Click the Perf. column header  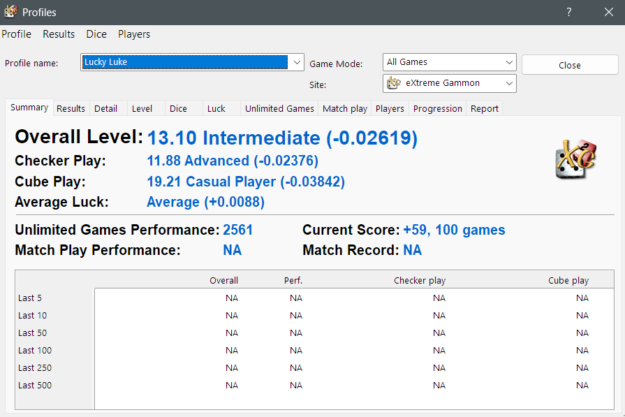293,280
